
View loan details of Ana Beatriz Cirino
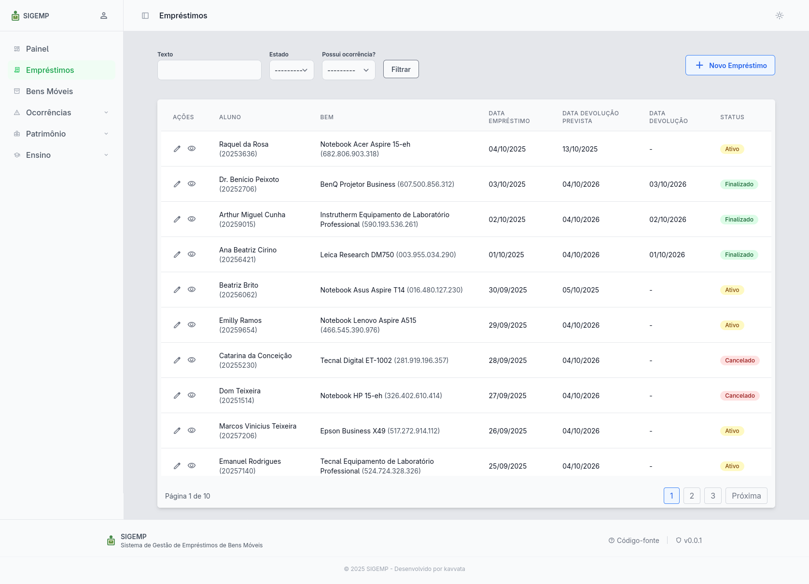(192, 254)
